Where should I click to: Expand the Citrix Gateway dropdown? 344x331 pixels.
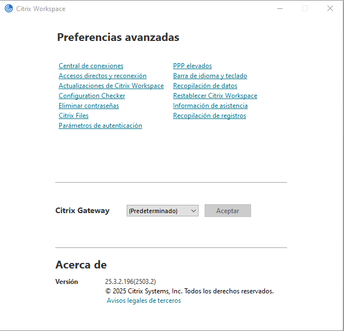(x=163, y=211)
